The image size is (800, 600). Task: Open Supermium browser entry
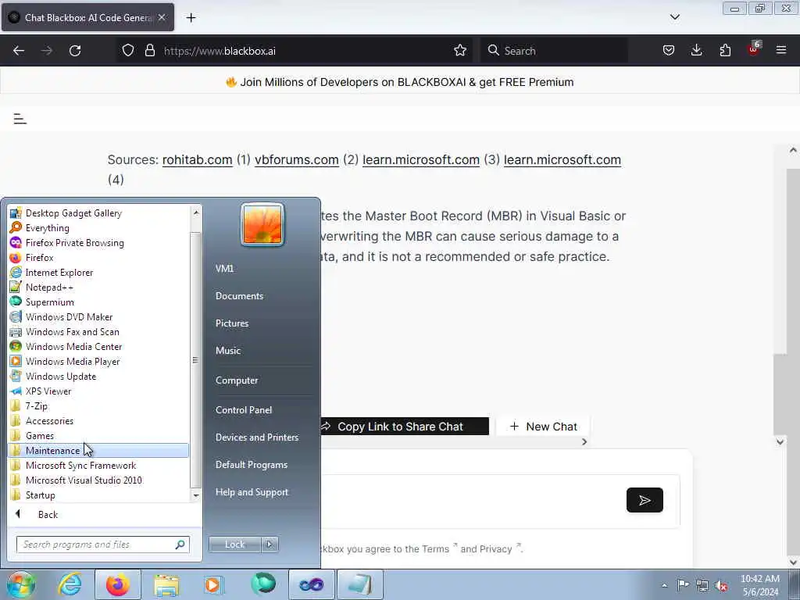pyautogui.click(x=49, y=302)
